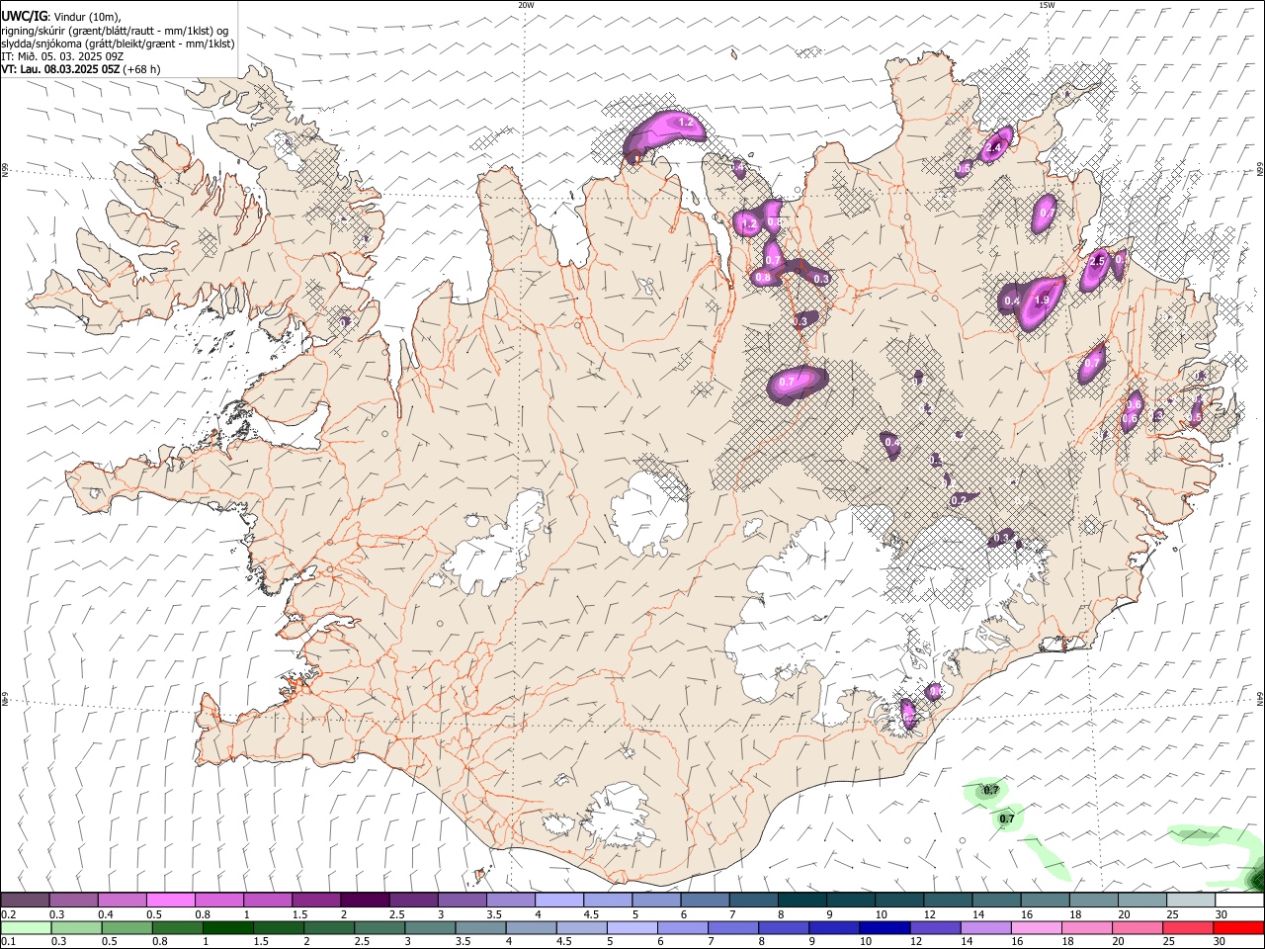Select the bright pink 0.5 snow legend swatch

(171, 901)
